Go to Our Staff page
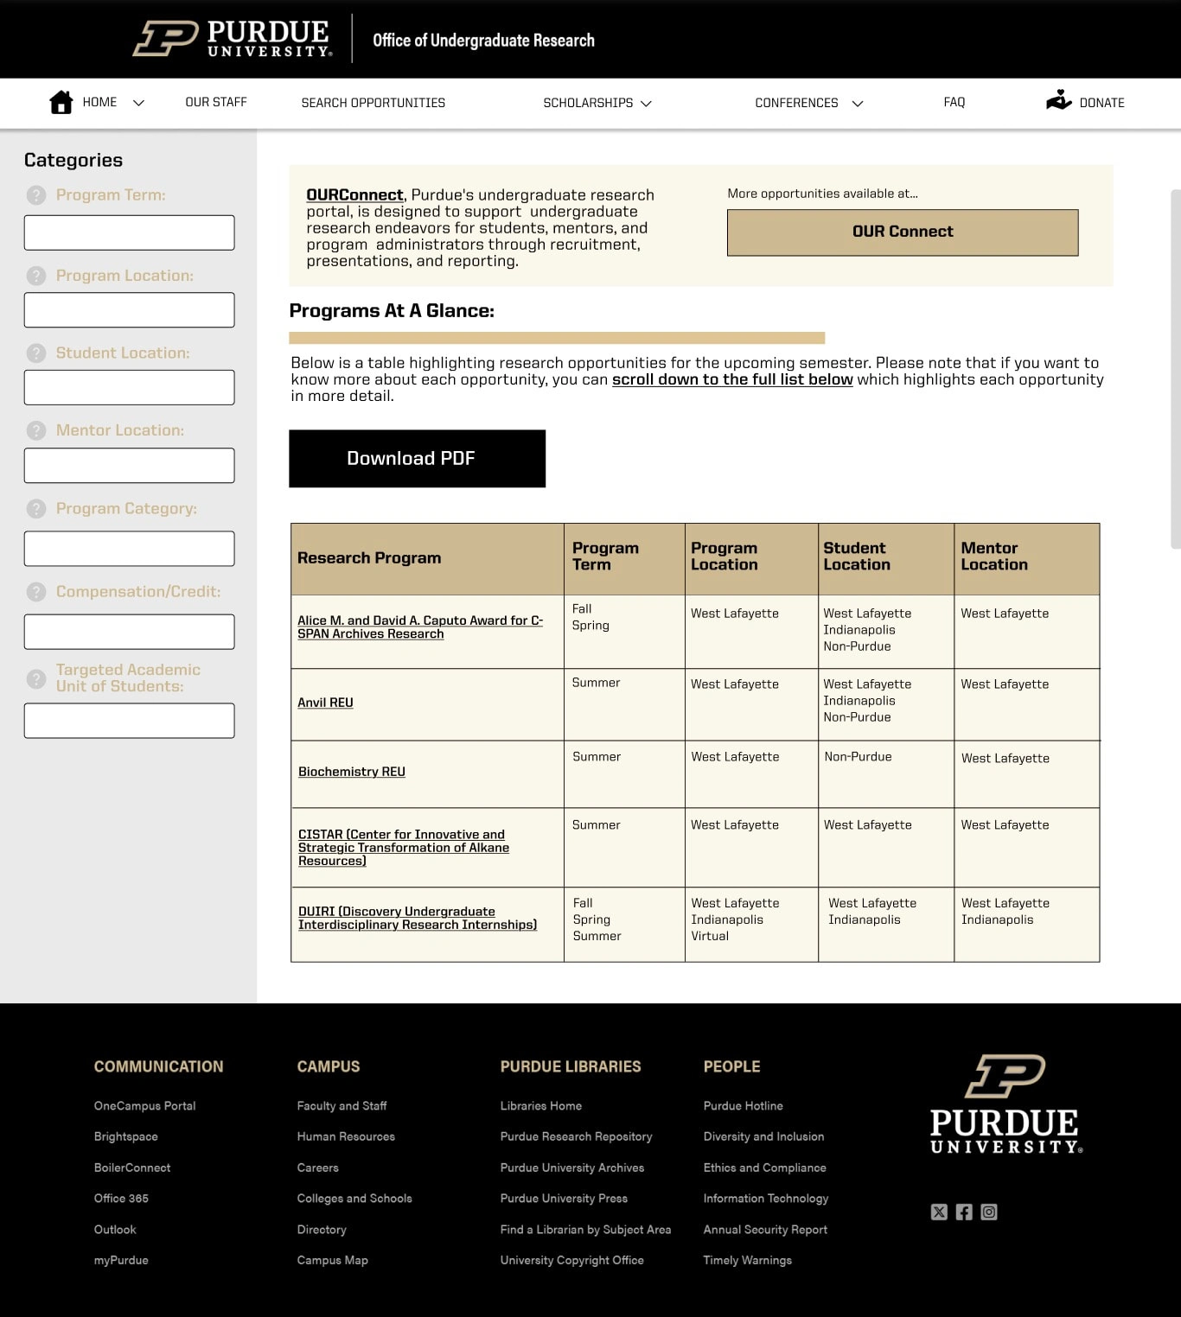 coord(216,102)
